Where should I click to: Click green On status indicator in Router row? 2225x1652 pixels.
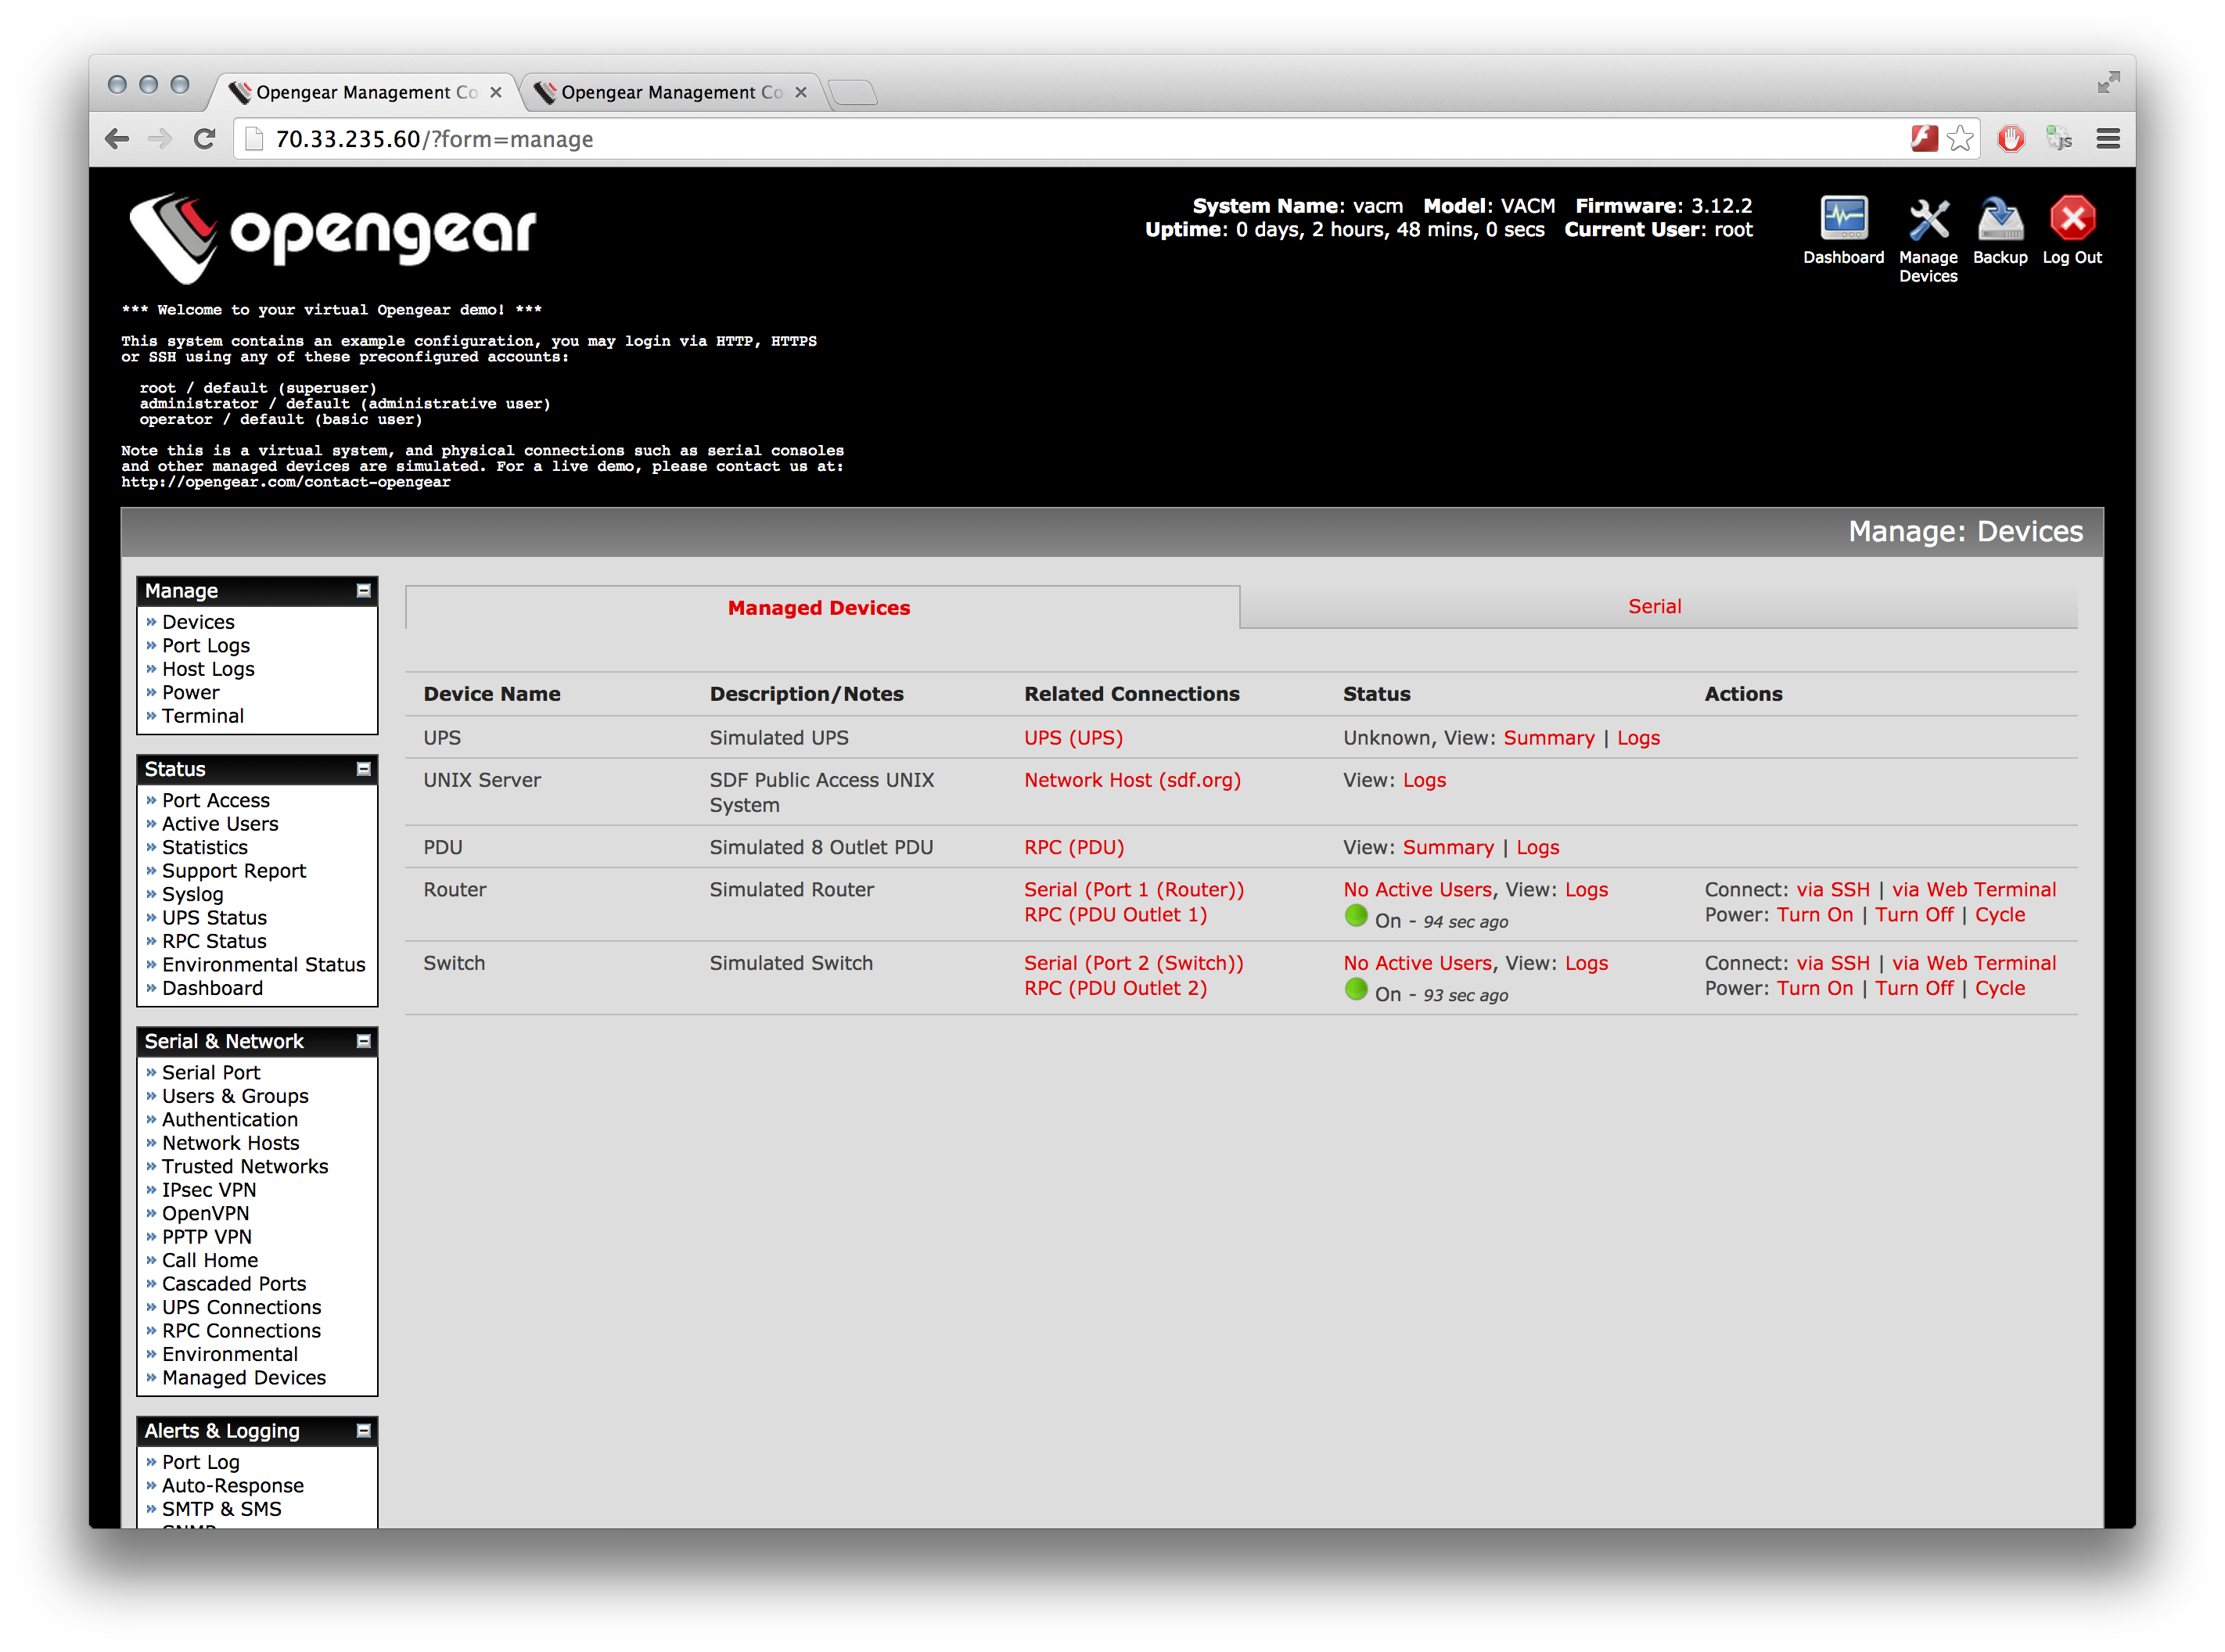tap(1355, 915)
